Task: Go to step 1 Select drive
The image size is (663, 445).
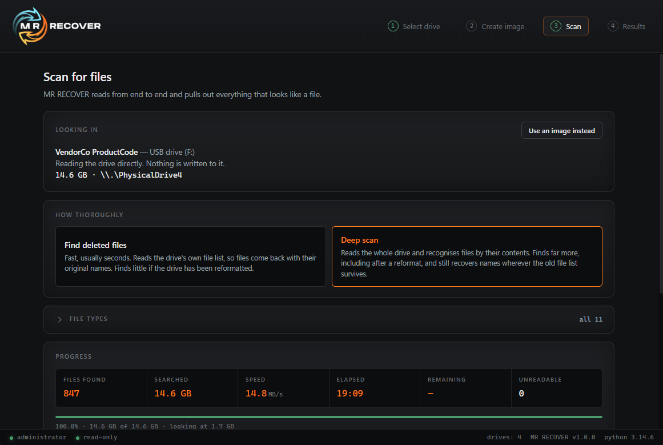Action: pos(414,26)
